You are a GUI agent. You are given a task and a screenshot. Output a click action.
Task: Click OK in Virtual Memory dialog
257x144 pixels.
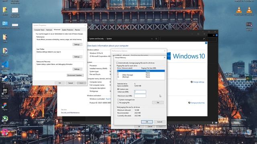[147, 122]
